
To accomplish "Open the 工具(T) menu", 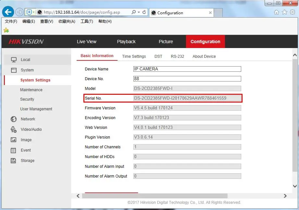I will (87, 21).
